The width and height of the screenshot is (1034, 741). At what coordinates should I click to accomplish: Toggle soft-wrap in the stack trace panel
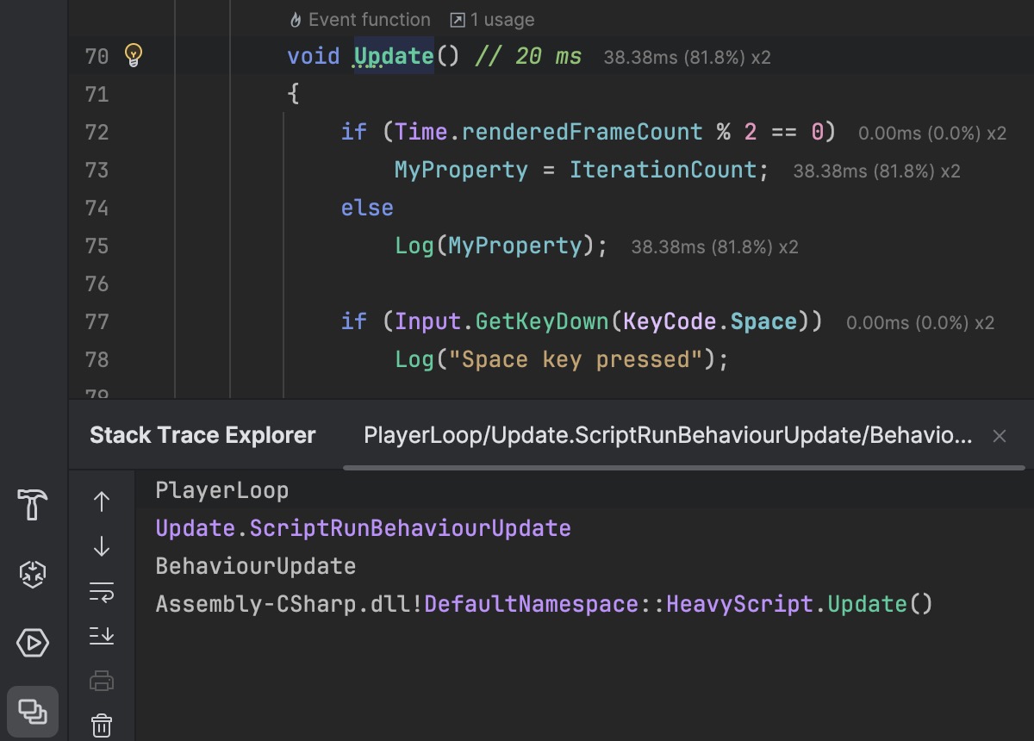[x=102, y=591]
